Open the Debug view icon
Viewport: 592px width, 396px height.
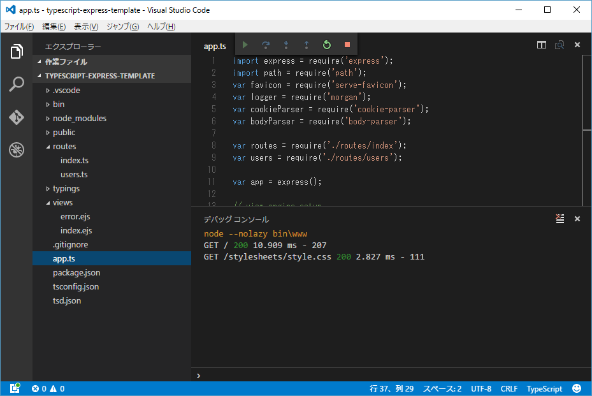16,150
